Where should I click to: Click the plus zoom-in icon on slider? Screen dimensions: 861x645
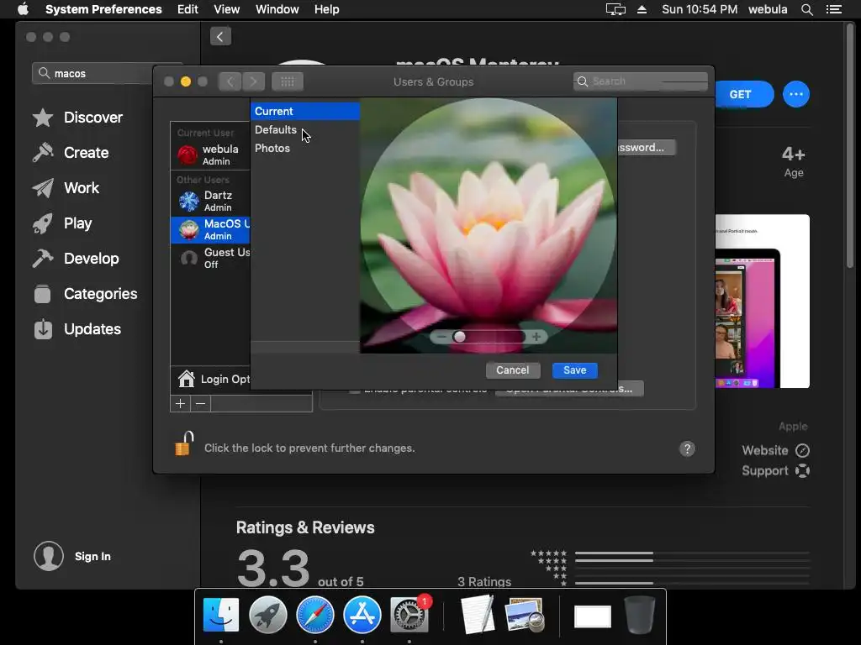[x=536, y=337]
